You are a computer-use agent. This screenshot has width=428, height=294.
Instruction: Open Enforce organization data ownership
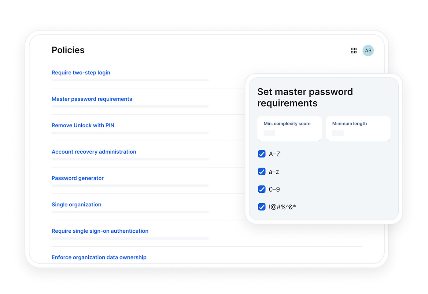point(99,257)
